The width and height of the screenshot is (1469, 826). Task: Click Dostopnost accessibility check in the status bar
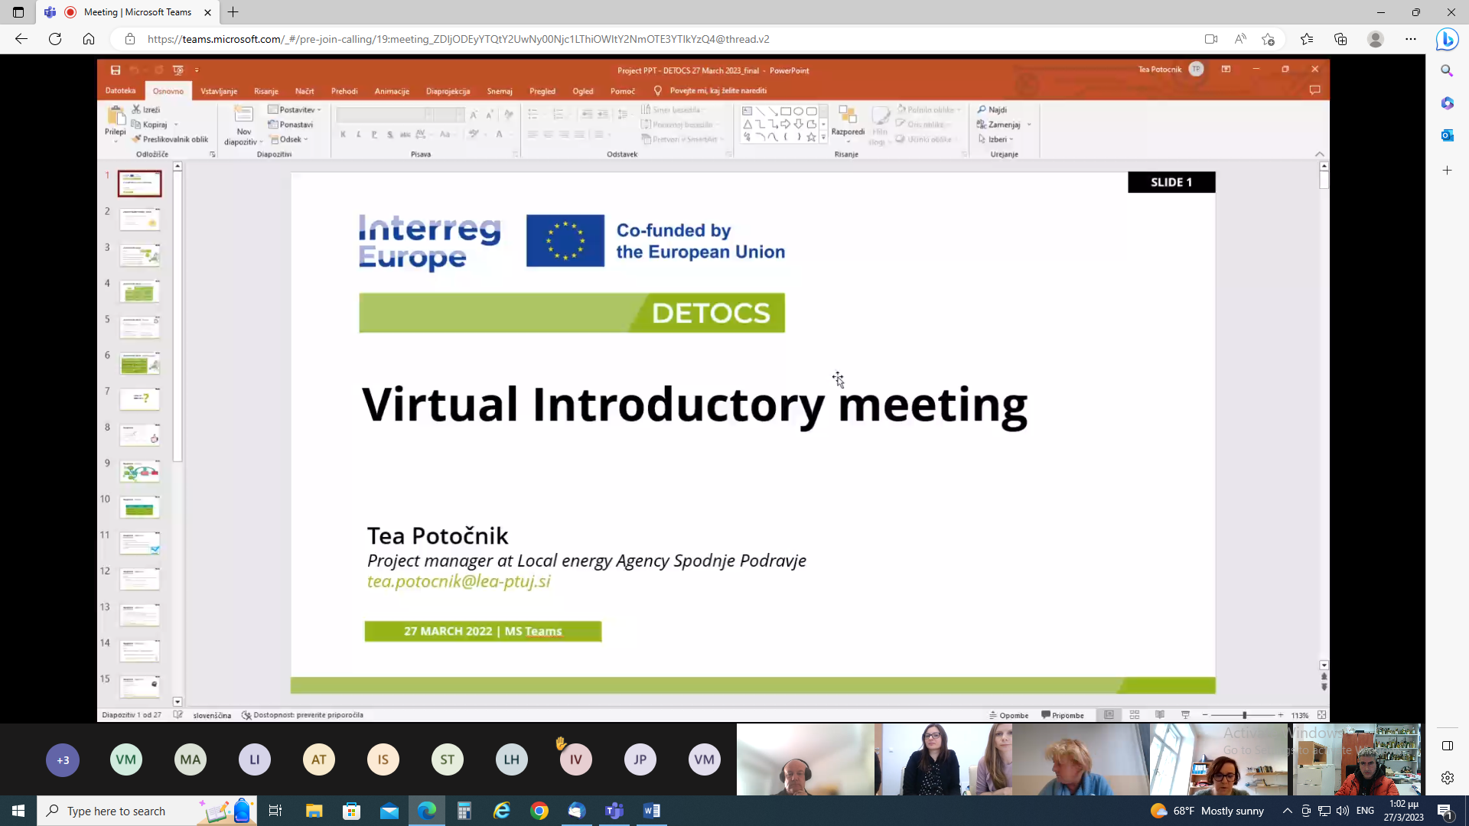click(x=302, y=715)
